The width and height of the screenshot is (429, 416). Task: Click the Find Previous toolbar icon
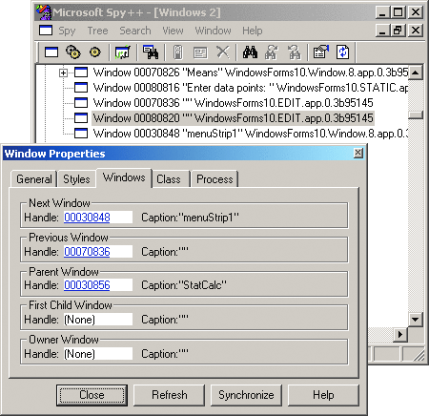[295, 52]
